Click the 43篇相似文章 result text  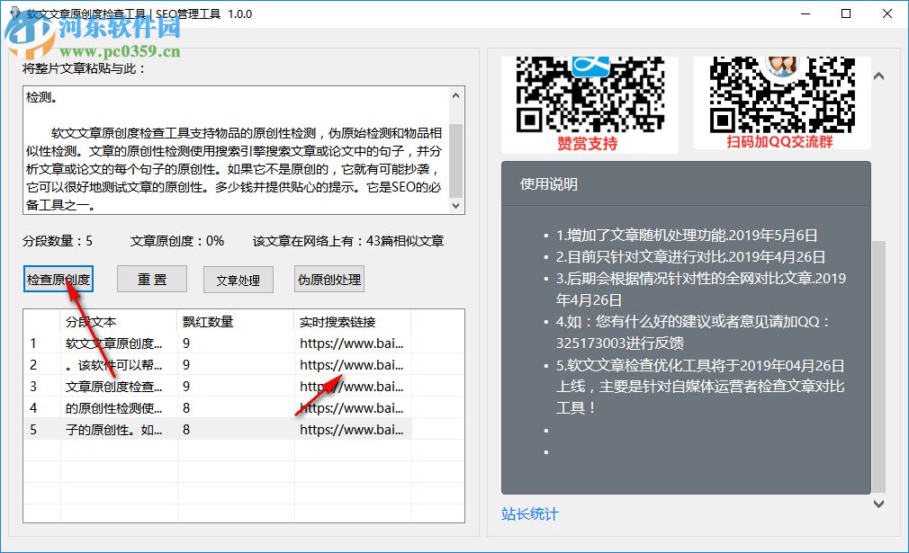(x=405, y=241)
